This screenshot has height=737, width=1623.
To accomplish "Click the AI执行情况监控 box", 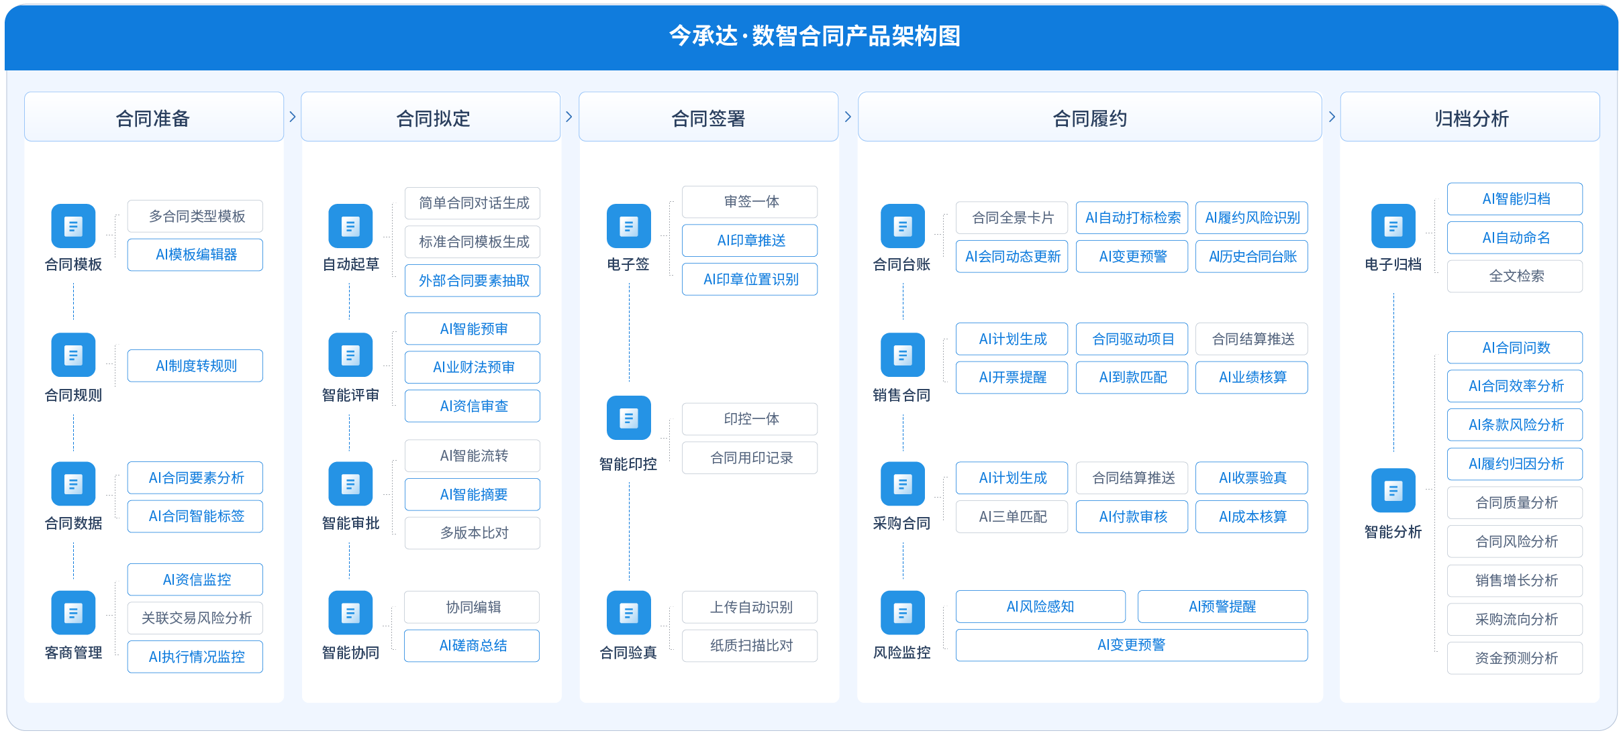I will coord(195,657).
